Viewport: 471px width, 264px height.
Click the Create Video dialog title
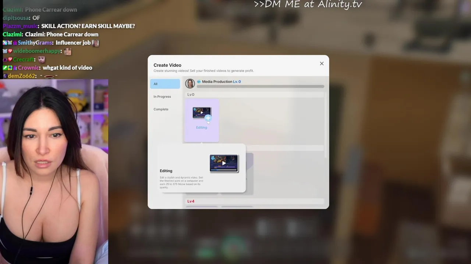167,65
